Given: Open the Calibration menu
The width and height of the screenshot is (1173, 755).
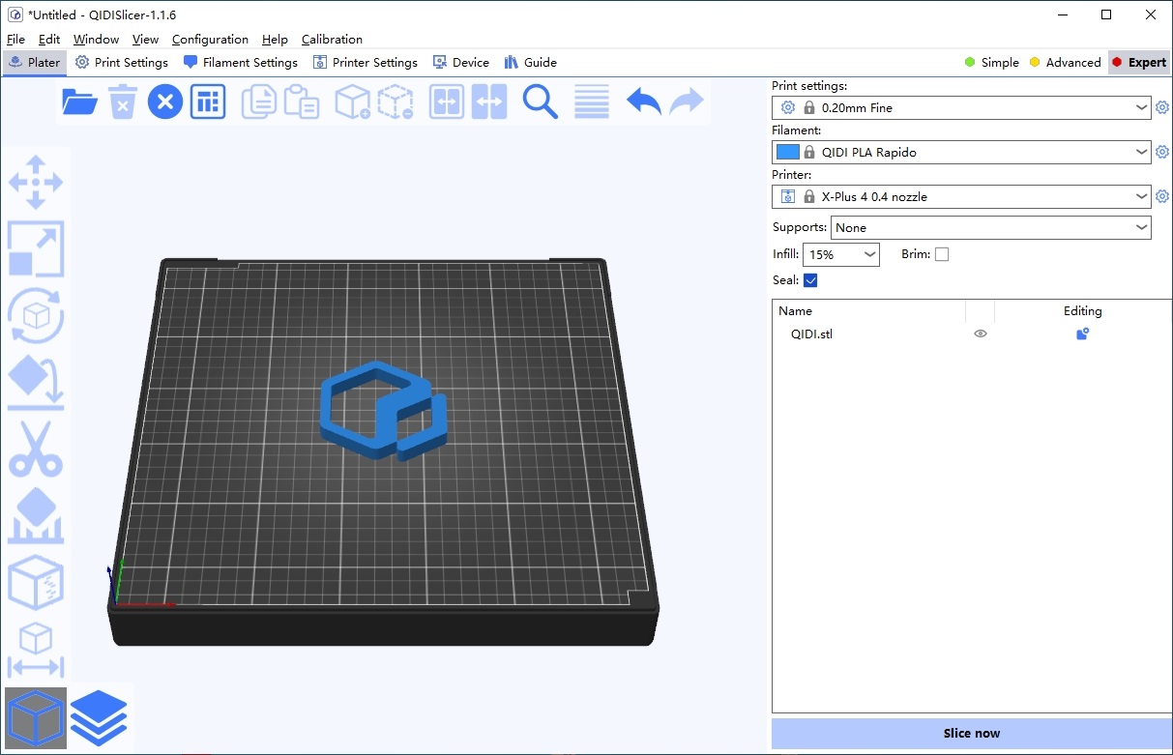Looking at the screenshot, I should click(332, 40).
